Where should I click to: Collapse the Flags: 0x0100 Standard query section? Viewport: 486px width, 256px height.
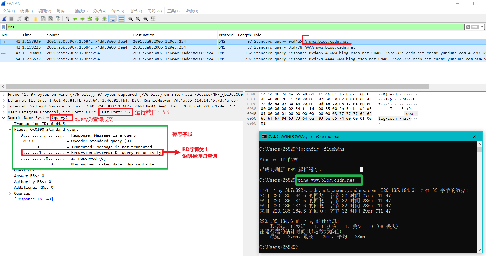(10, 129)
